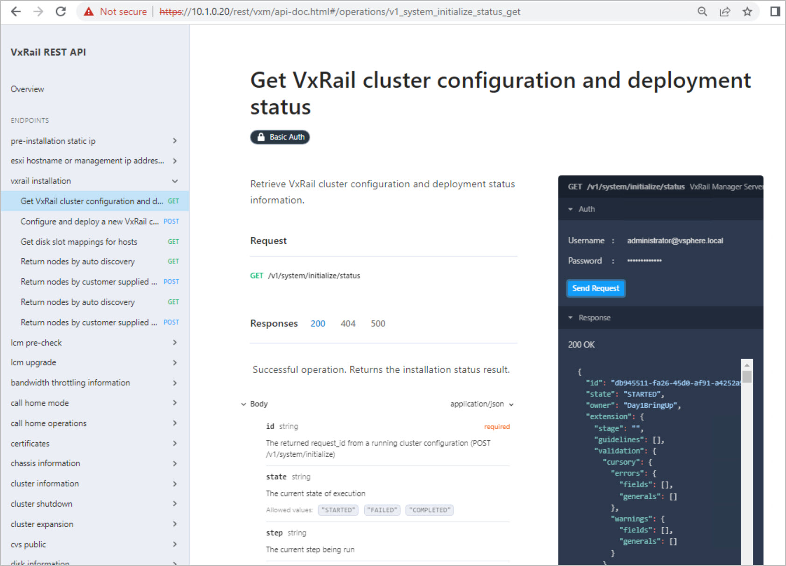This screenshot has width=786, height=566.
Task: Open the Overview link in sidebar
Action: (x=28, y=89)
